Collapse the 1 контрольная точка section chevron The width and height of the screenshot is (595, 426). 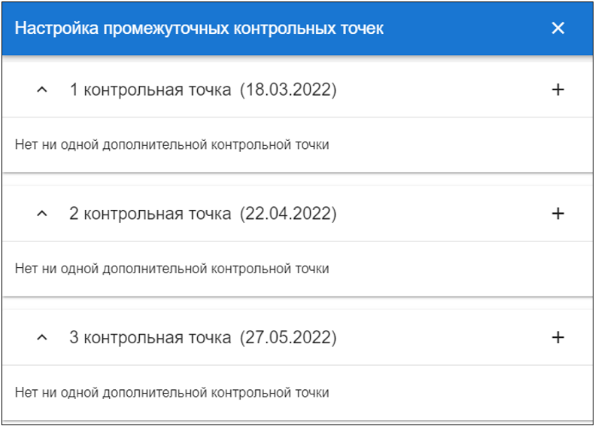click(x=42, y=90)
